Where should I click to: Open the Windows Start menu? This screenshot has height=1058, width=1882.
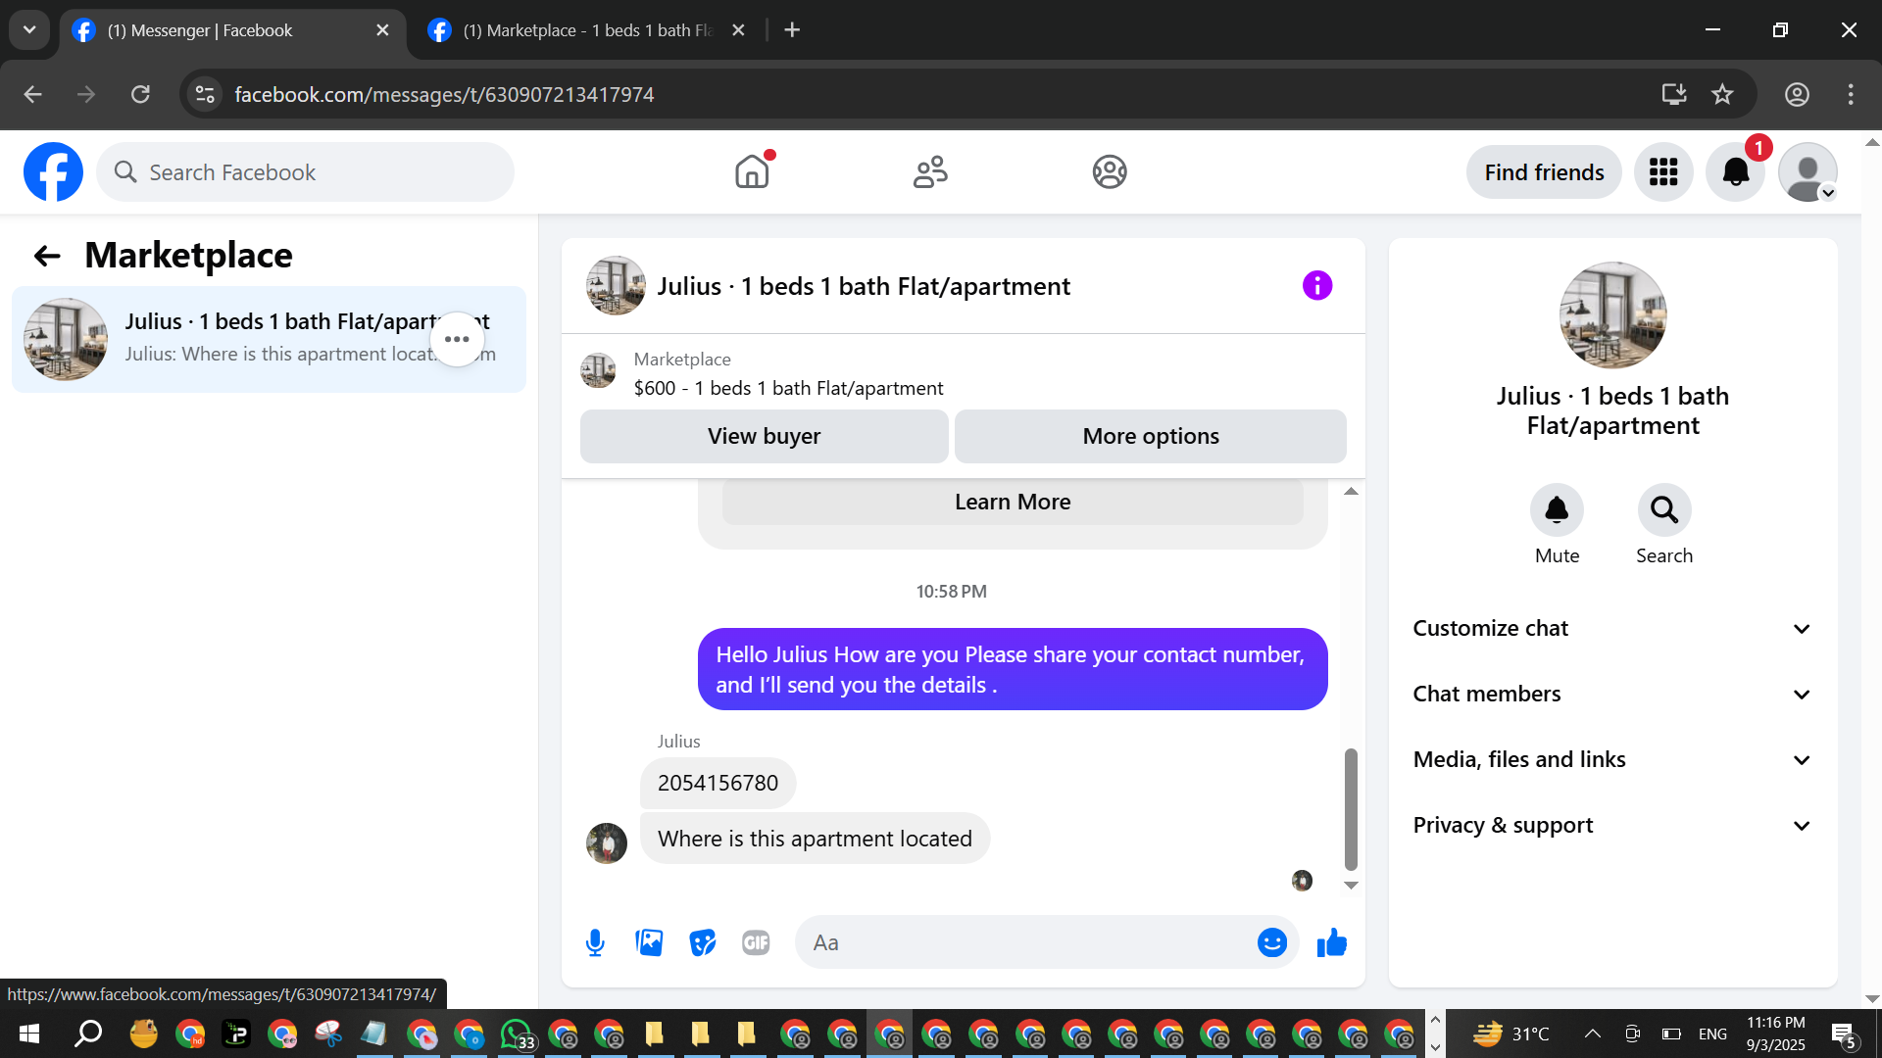click(29, 1034)
